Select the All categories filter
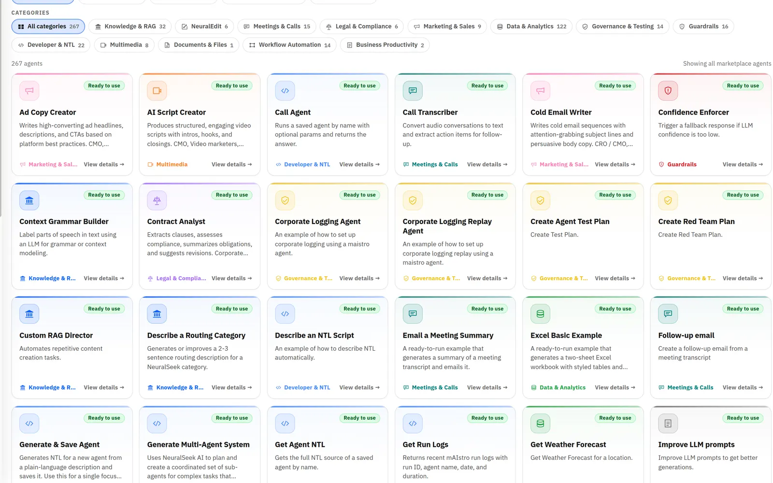773x483 pixels. point(48,27)
